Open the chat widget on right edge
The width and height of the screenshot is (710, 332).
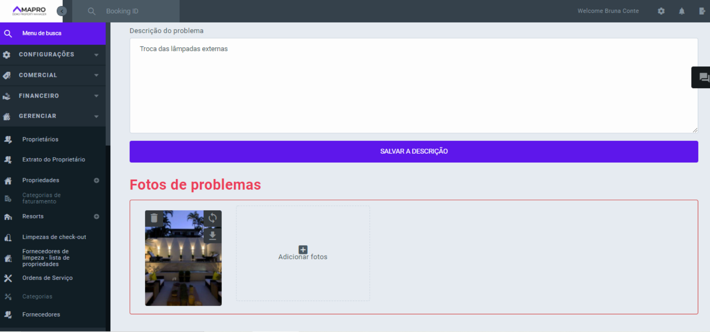[703, 77]
